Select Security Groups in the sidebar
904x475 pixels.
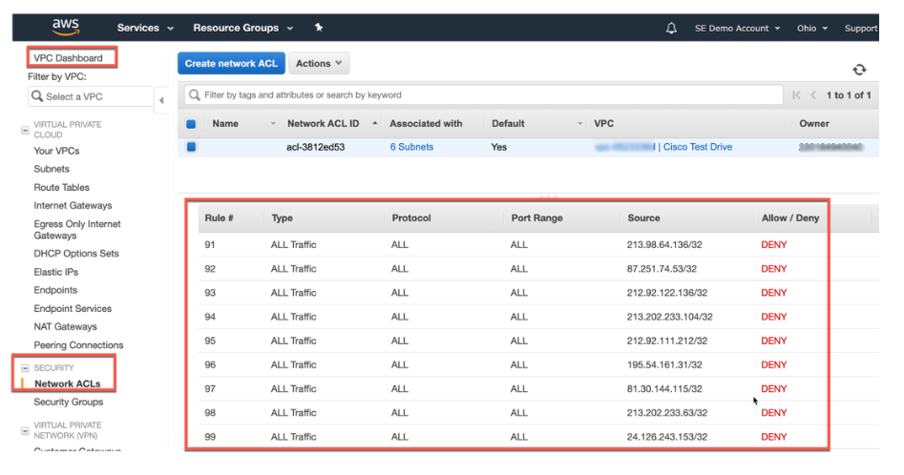tap(69, 402)
